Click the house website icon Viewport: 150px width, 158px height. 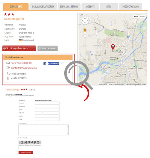click(8, 63)
